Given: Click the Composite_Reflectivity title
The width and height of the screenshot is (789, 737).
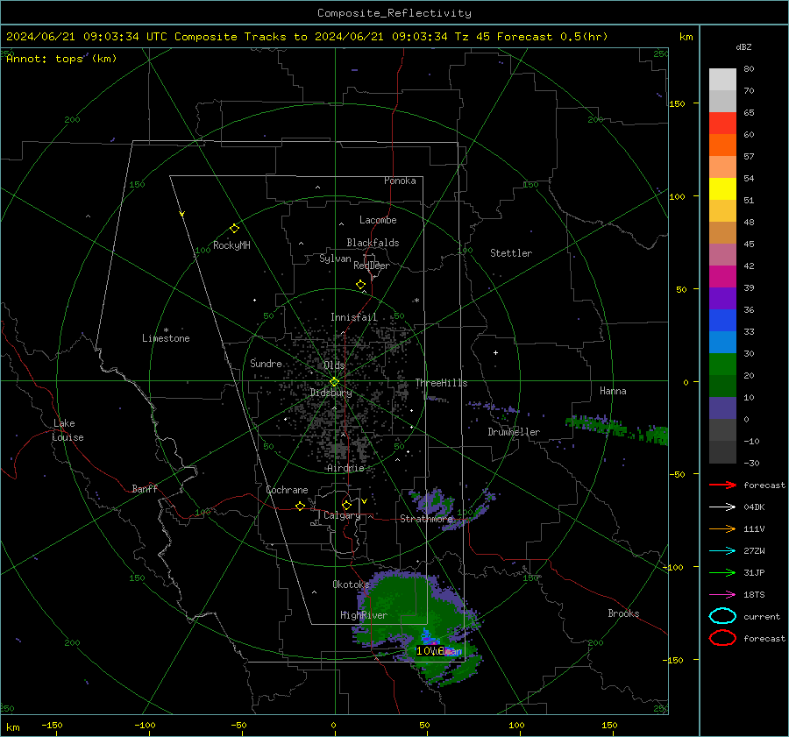Looking at the screenshot, I should tap(394, 13).
